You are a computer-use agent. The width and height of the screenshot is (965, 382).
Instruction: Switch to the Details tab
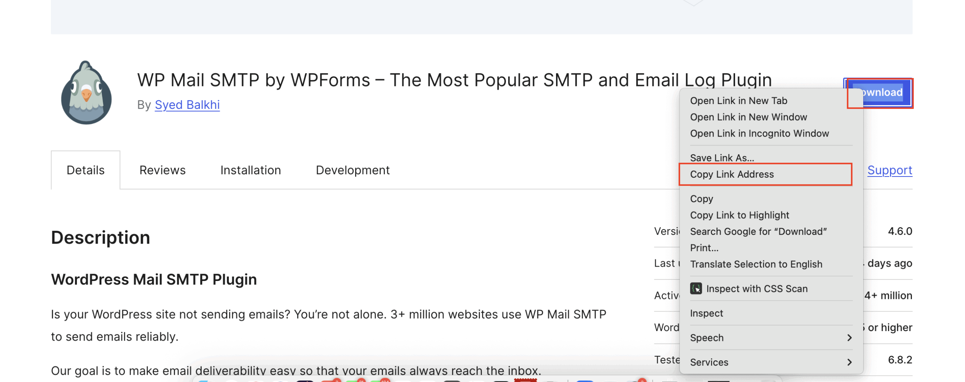click(85, 170)
